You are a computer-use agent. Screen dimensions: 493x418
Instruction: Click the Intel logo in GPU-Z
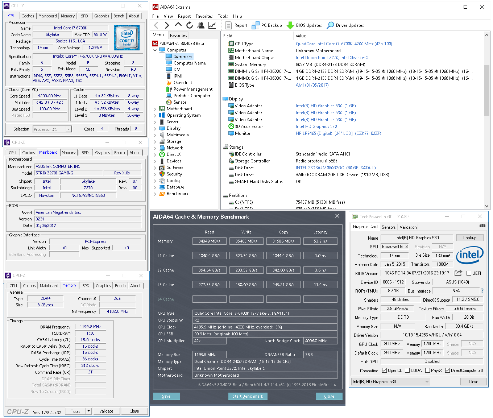[469, 255]
